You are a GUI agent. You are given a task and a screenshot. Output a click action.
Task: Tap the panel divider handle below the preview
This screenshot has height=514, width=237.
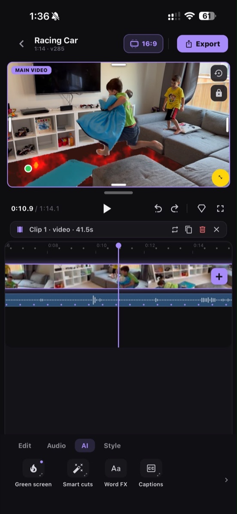pyautogui.click(x=118, y=193)
